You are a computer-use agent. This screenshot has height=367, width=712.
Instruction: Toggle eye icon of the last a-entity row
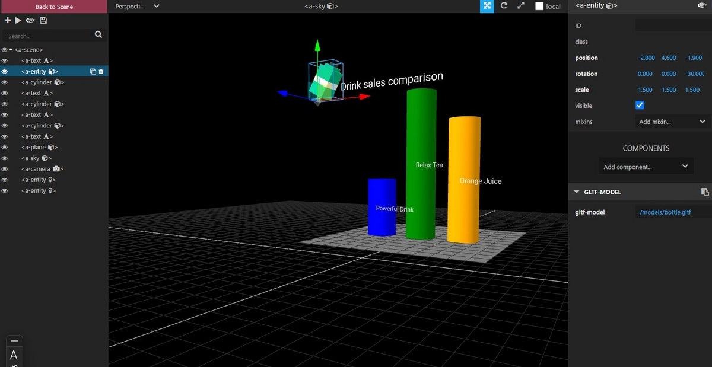5,191
